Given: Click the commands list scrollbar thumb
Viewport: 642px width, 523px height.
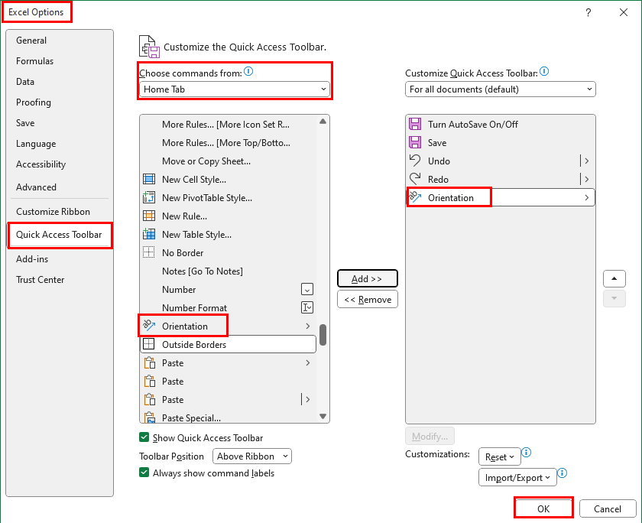Looking at the screenshot, I should coord(323,335).
